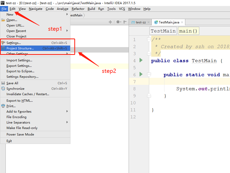The image size is (230, 173).
Task: Click the TestMain class name in code
Action: (204, 61)
